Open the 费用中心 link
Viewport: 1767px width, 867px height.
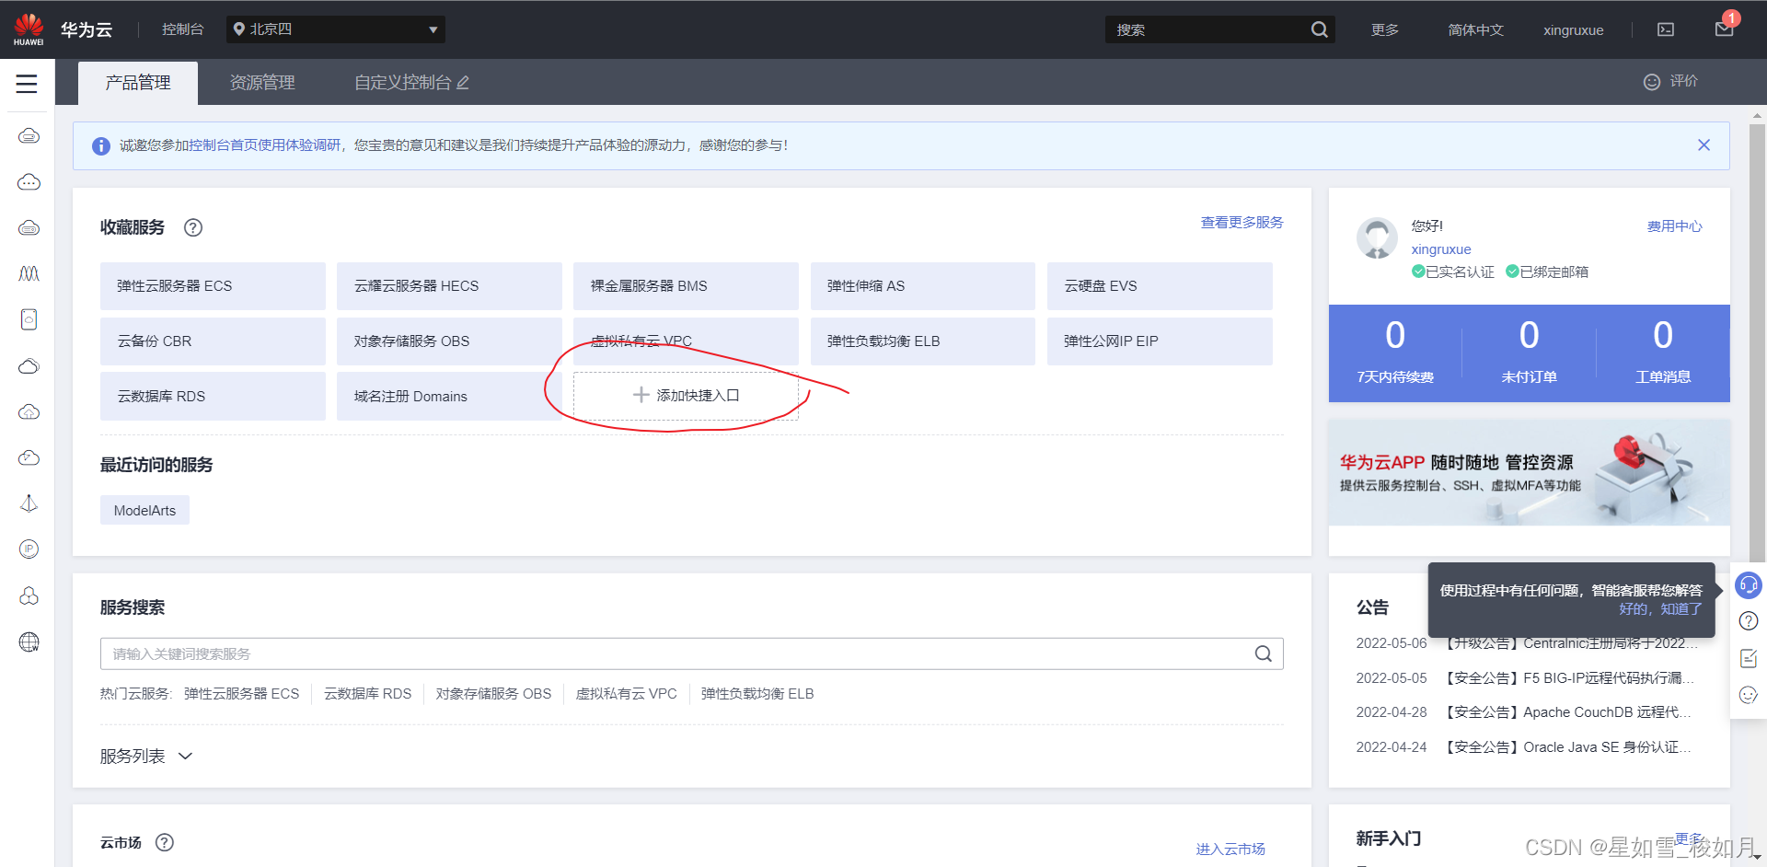pyautogui.click(x=1674, y=226)
